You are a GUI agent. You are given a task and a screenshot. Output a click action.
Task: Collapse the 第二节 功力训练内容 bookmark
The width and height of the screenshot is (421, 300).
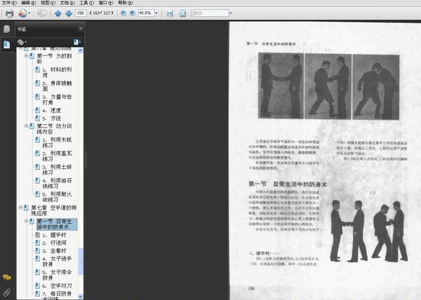(27, 125)
